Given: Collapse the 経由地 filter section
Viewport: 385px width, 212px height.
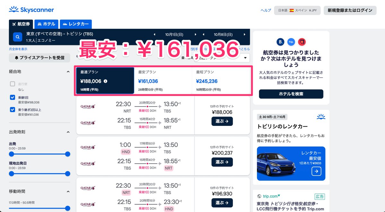Looking at the screenshot, I should (68, 72).
